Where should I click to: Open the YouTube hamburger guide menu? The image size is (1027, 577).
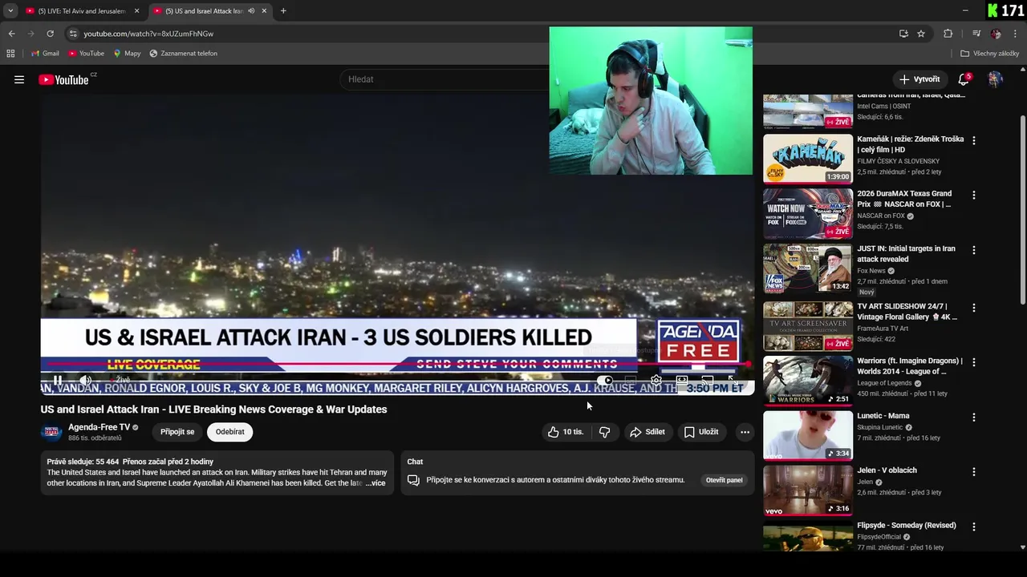click(19, 79)
